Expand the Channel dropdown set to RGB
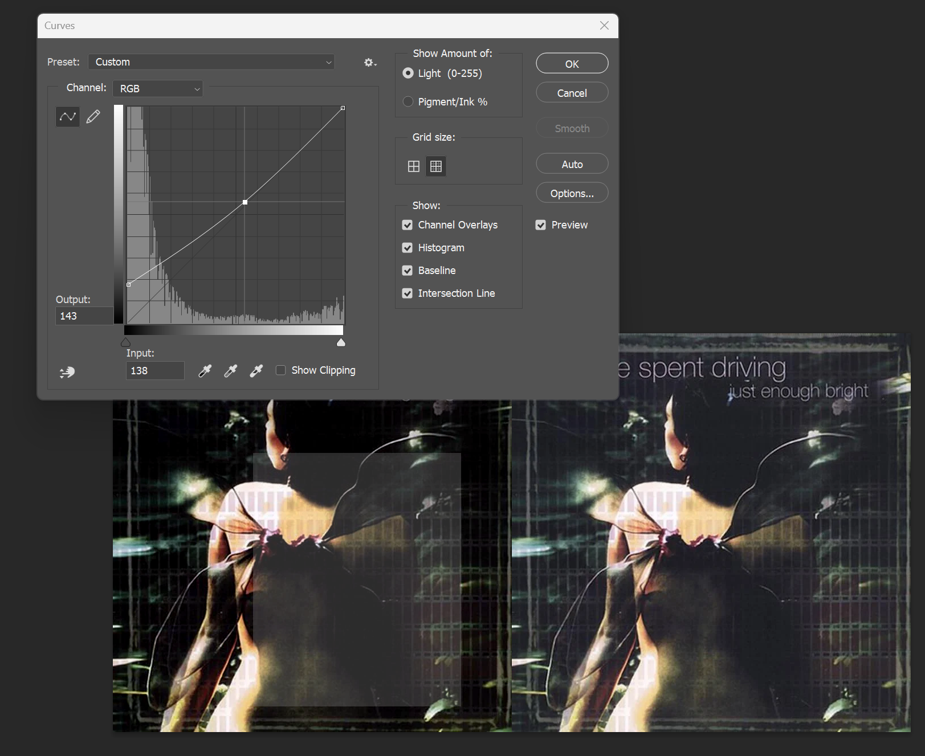 [158, 88]
